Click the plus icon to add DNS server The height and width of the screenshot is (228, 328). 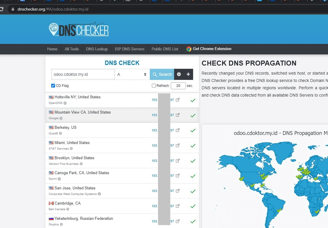tap(188, 74)
